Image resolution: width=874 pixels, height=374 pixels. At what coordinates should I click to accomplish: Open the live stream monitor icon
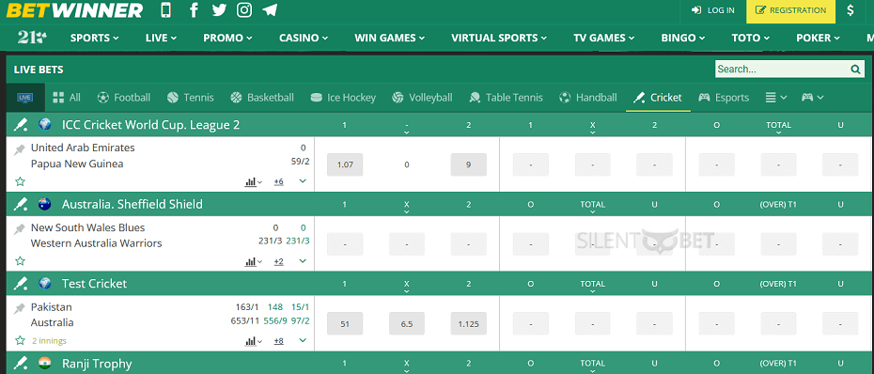[x=24, y=98]
